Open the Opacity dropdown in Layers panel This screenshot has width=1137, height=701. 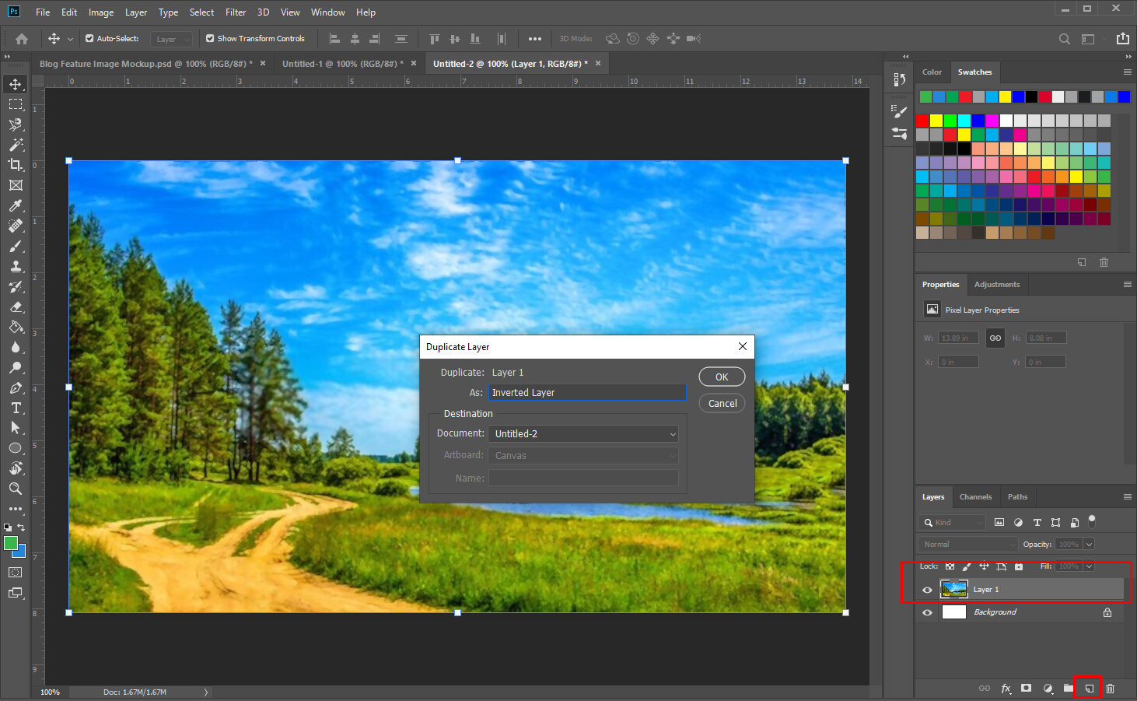click(1091, 544)
